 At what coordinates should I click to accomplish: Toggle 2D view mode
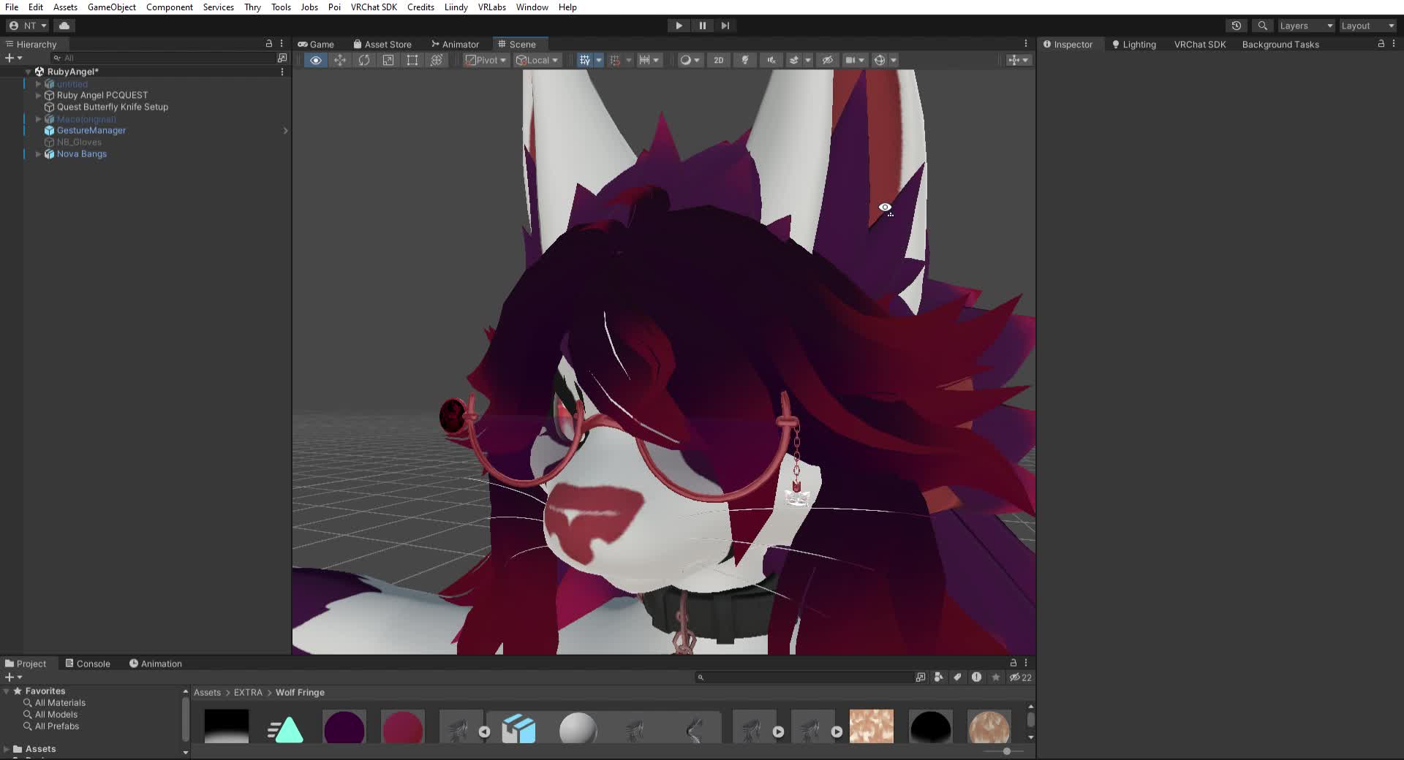[719, 60]
